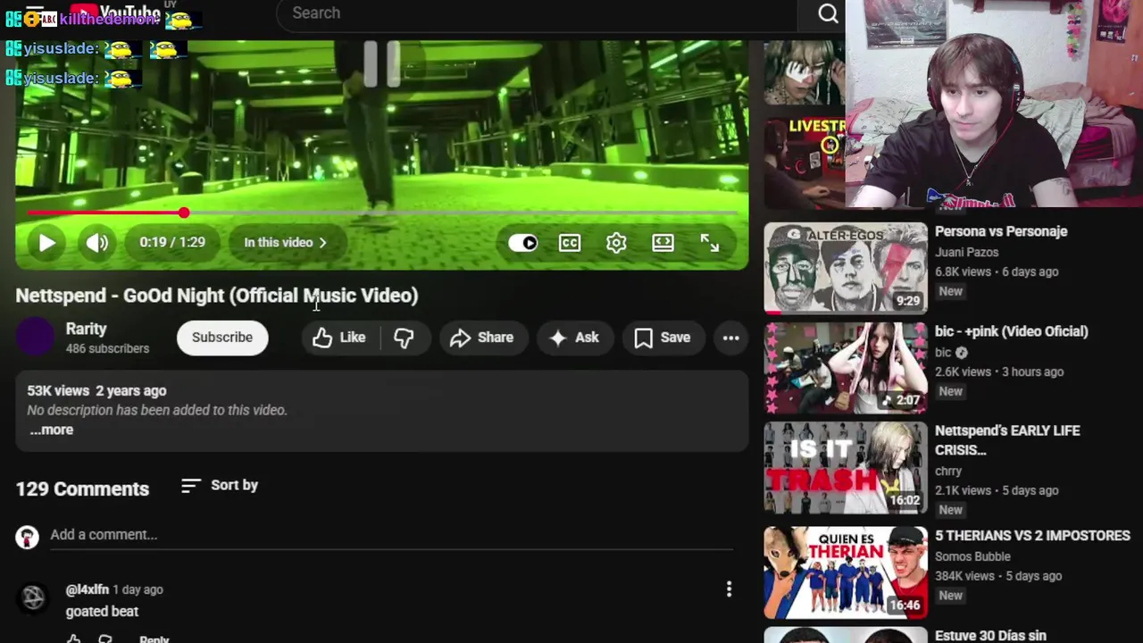
Task: Open 'Estuve 30 Días sin' video title
Action: 990,635
